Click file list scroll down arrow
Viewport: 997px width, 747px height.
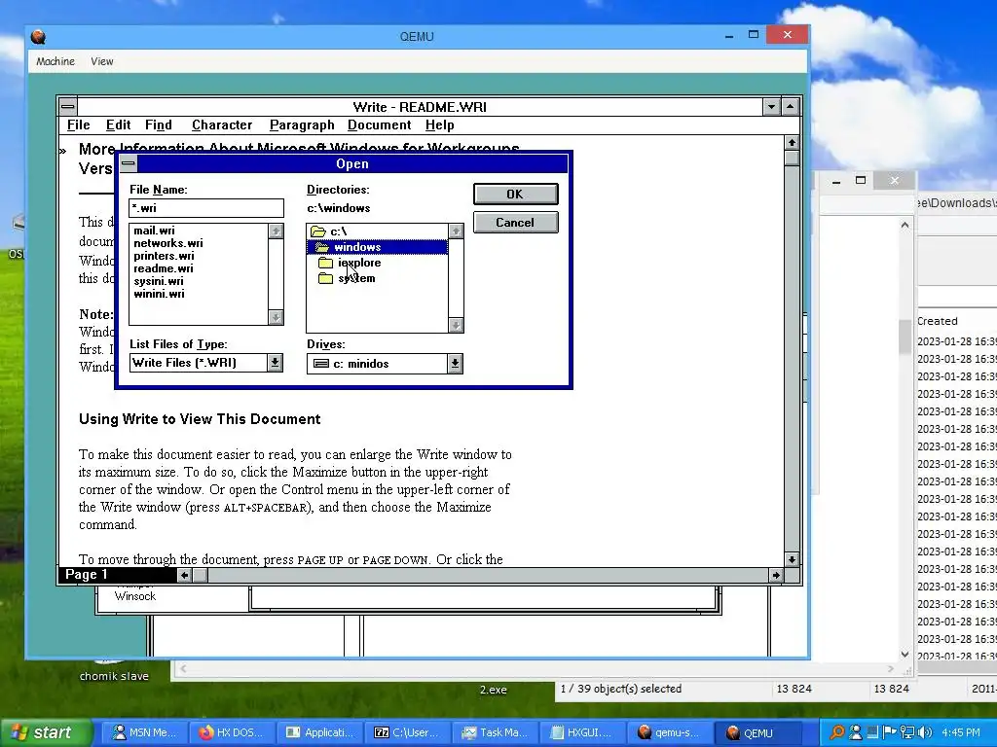coord(276,317)
